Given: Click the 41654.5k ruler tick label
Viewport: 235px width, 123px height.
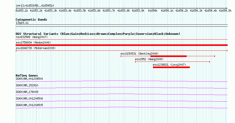Looking at the screenshot, I should pyautogui.click(x=225, y=11).
